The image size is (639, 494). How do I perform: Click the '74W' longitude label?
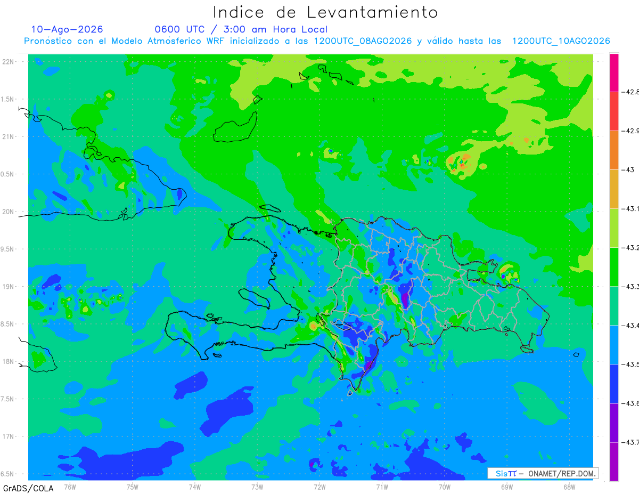194,487
